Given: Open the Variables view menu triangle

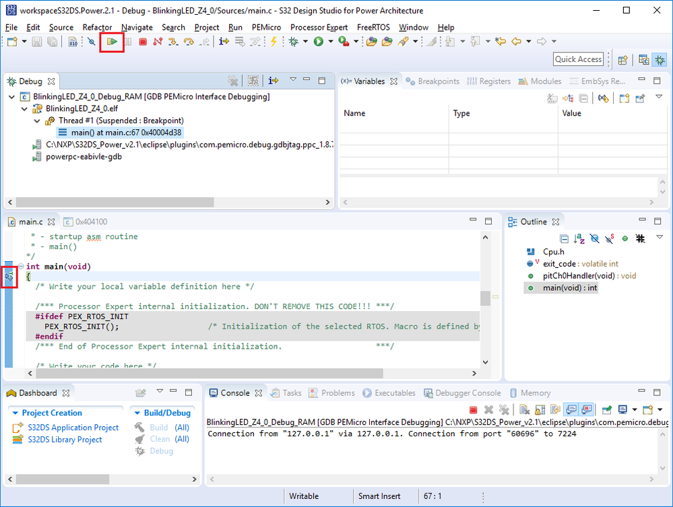Looking at the screenshot, I should (659, 97).
